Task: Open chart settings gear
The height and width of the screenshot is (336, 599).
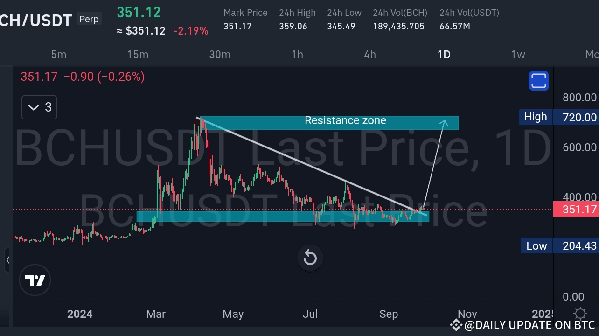Action: coord(580,314)
